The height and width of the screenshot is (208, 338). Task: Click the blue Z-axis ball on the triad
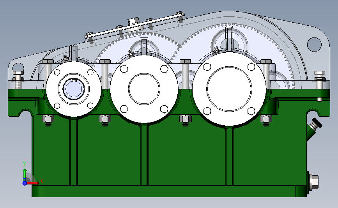pos(25,183)
